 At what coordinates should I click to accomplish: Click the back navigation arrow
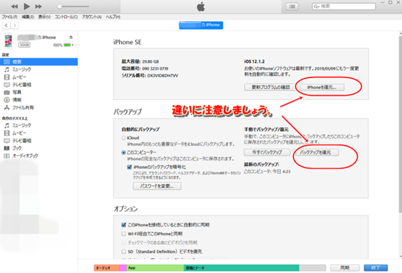point(6,25)
